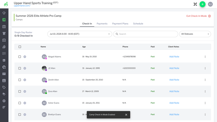Screen dimensions: 217x122
Task: Check the box for Breklyn Evans
Action: 20,115
